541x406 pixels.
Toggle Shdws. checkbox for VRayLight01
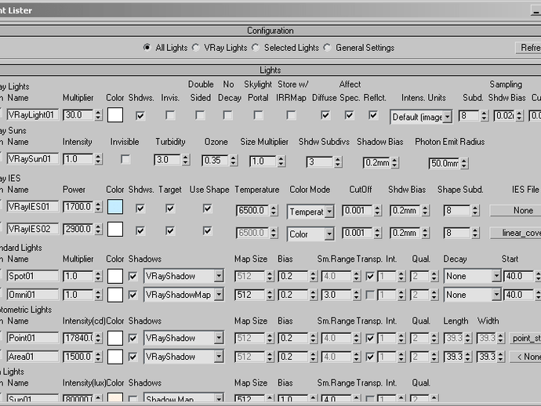coord(140,115)
